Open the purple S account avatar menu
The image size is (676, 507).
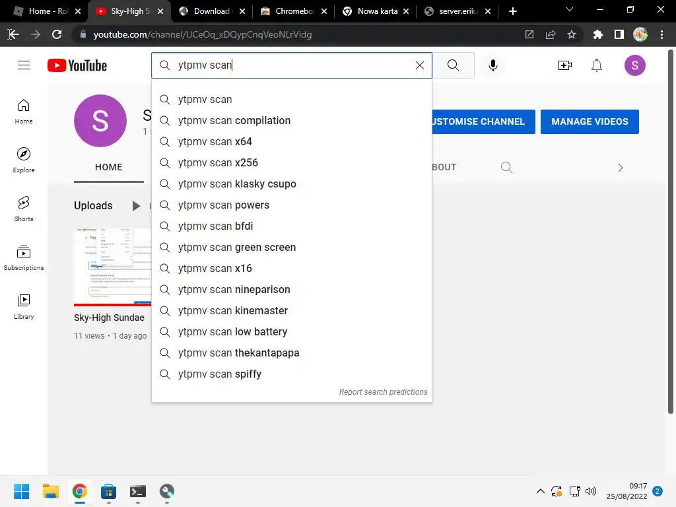pyautogui.click(x=634, y=65)
